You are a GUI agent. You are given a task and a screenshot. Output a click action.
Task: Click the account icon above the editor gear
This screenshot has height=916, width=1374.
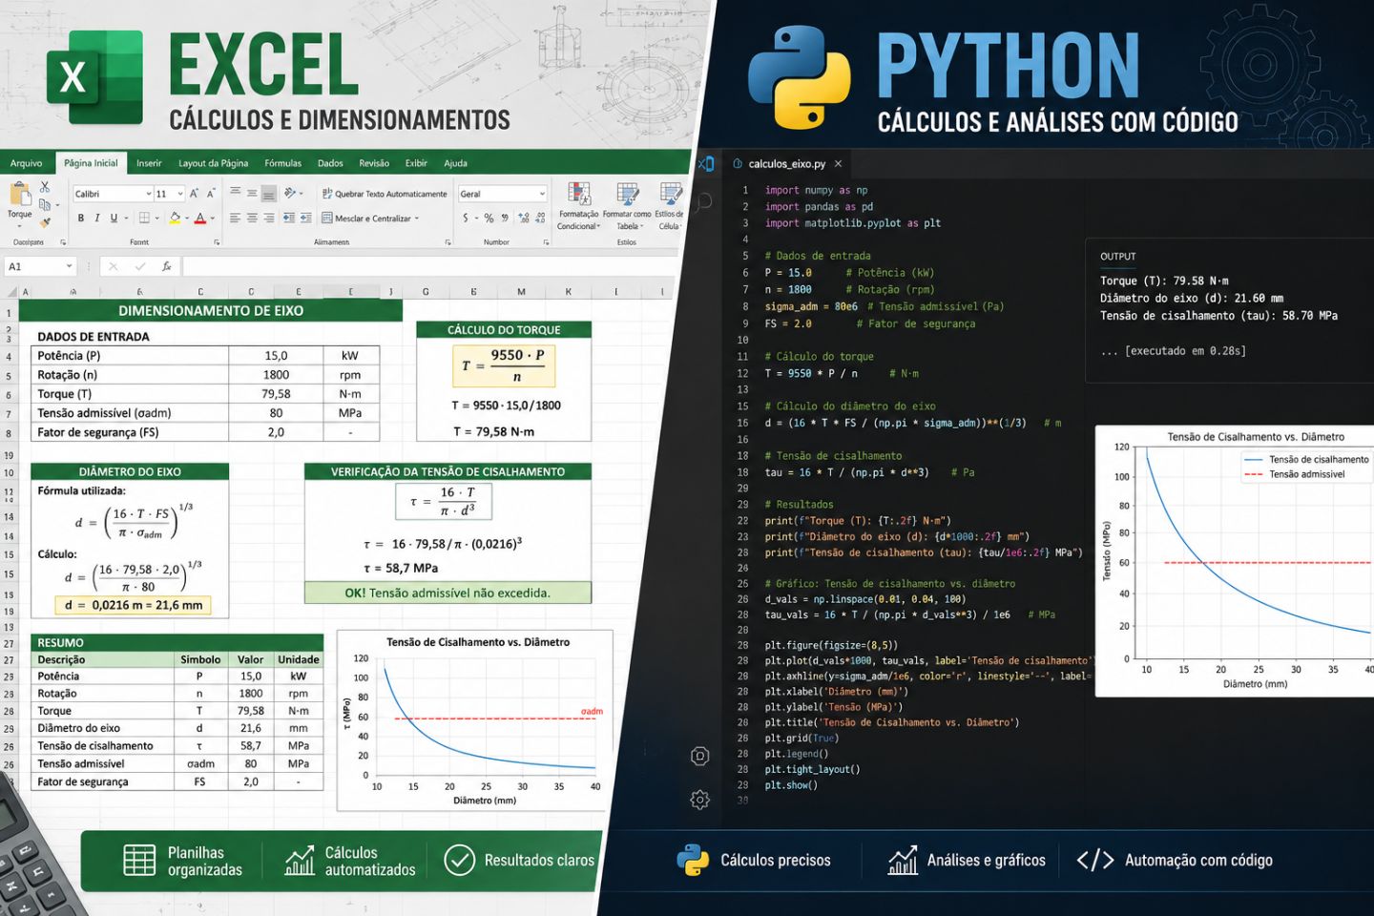(x=699, y=756)
